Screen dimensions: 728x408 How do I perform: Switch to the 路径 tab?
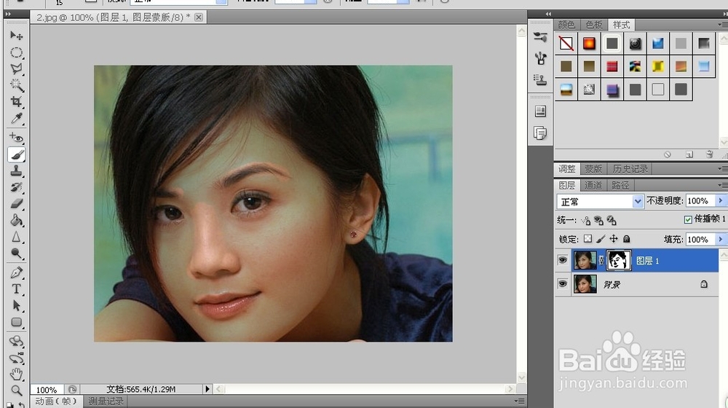click(620, 185)
